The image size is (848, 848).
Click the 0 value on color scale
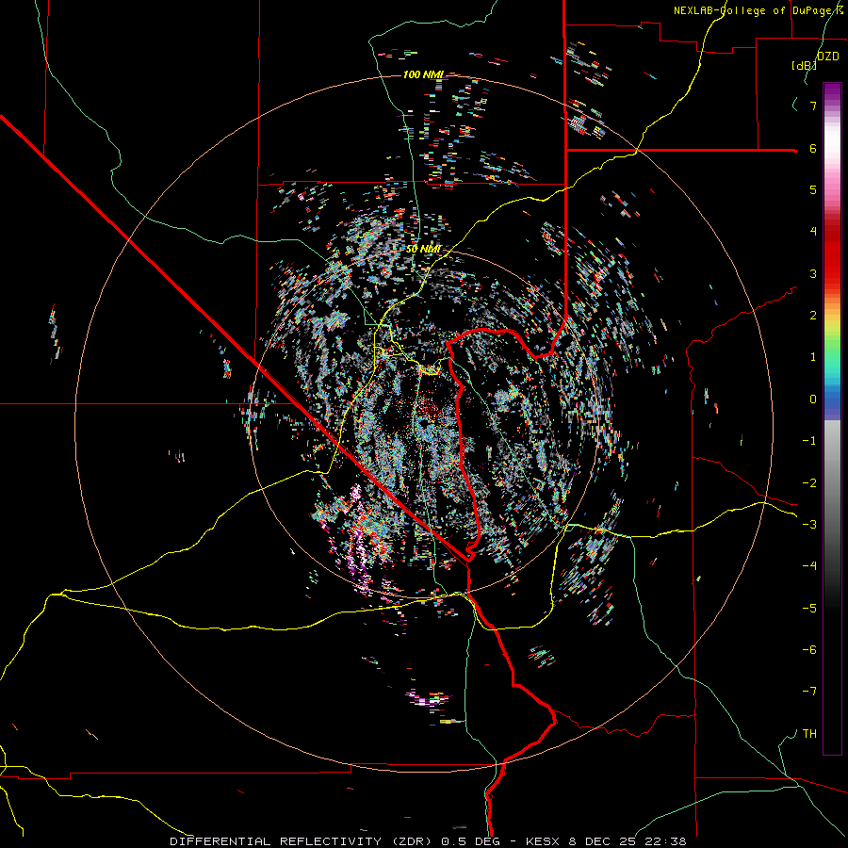(x=813, y=400)
